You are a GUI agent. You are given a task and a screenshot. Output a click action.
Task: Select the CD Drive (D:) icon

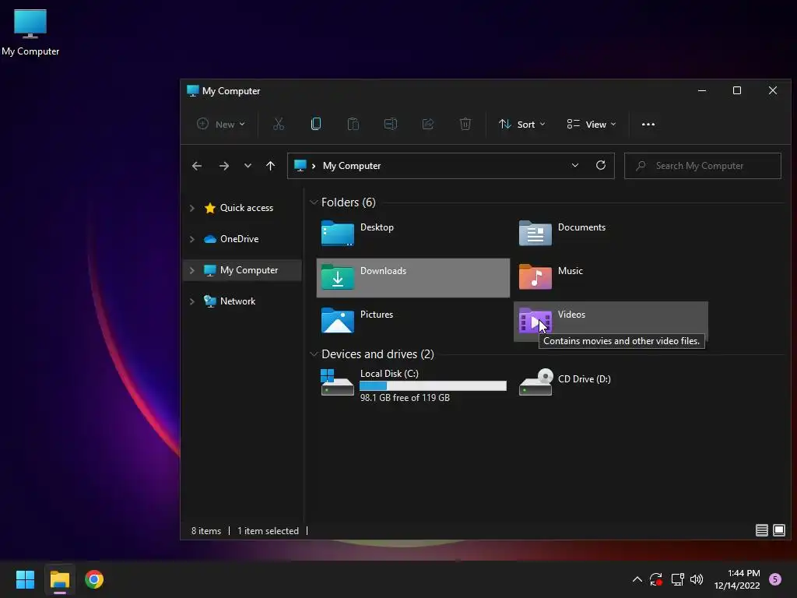535,382
